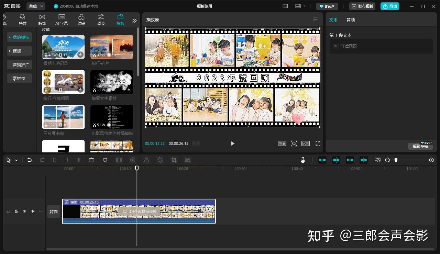Select 营销推广 in the sidebar
Screen dimensions: 440x254
[x=19, y=65]
